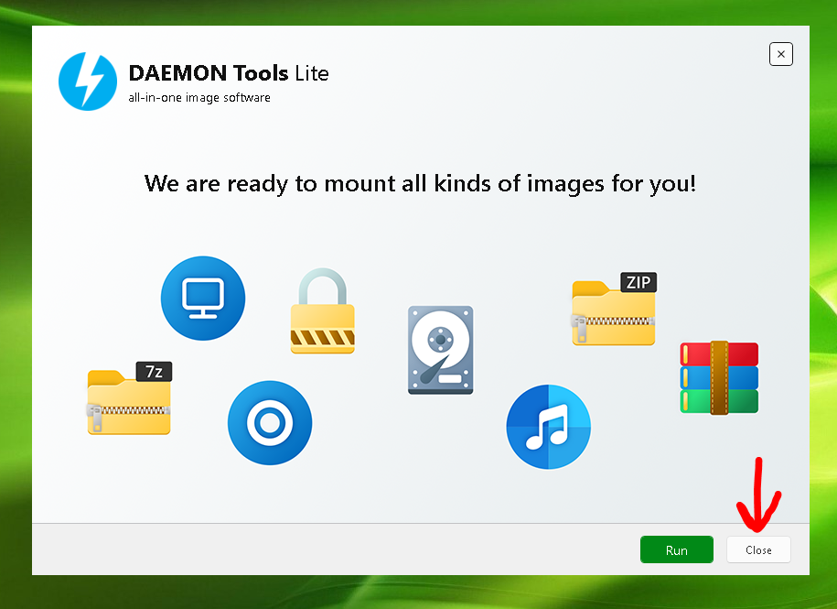
Task: Click the black ZIP badge label
Action: (638, 282)
